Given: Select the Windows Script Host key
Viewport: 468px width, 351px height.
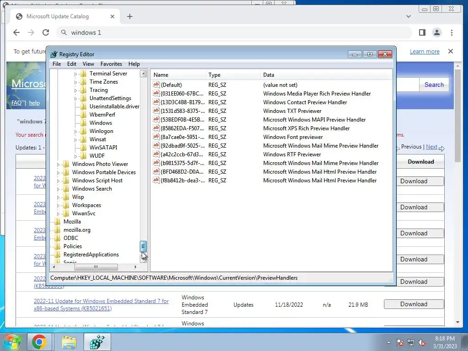Looking at the screenshot, I should [x=97, y=181].
